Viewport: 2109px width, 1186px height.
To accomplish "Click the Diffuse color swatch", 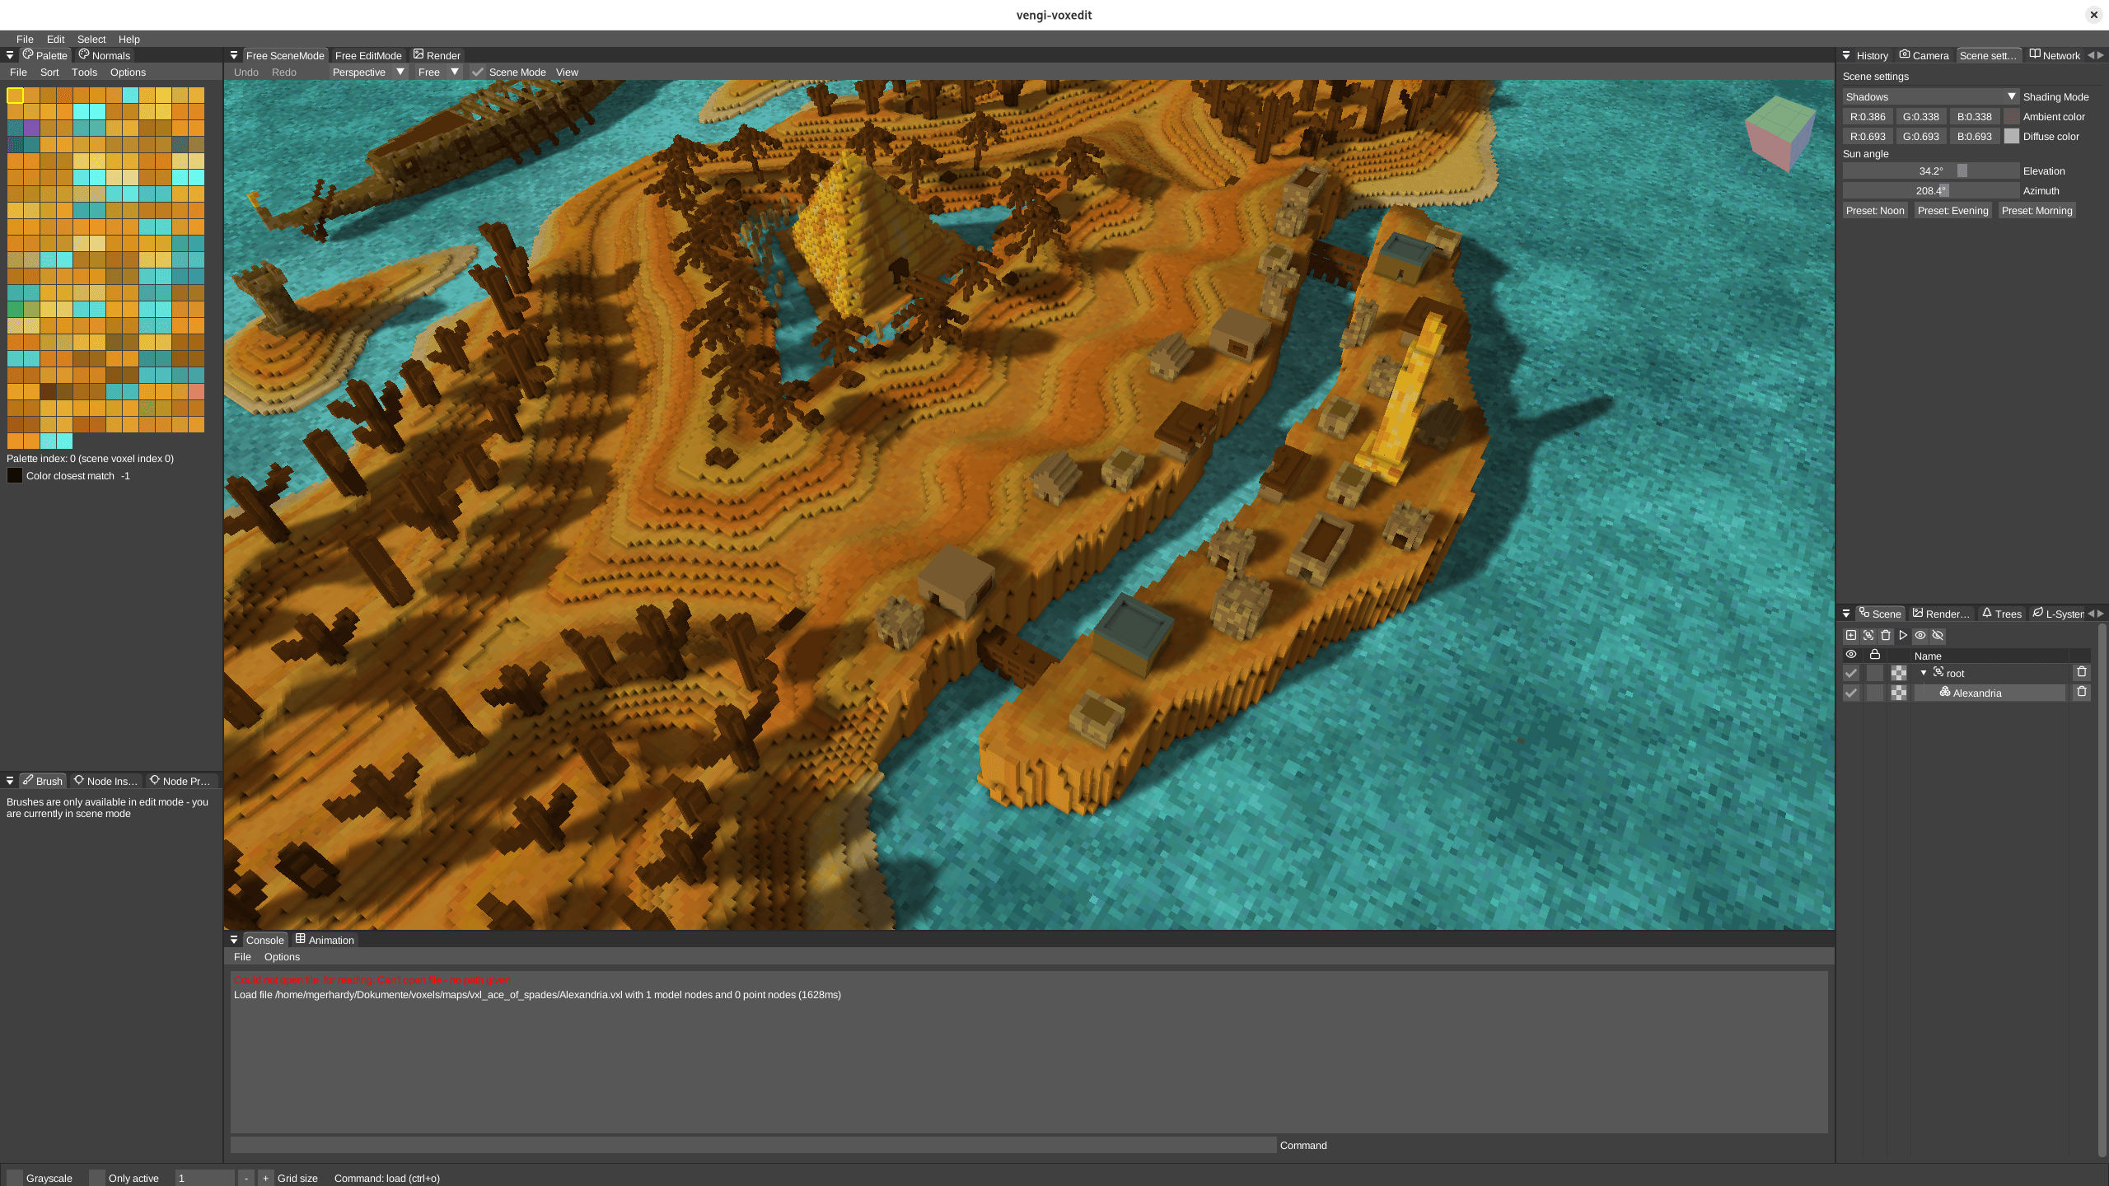I will (x=2012, y=137).
